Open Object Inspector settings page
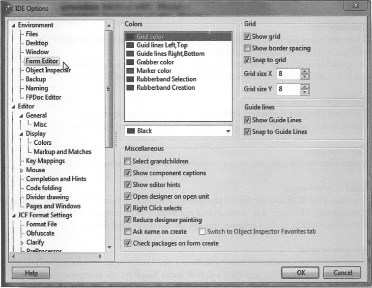Viewport: 372px width, 288px height. point(48,70)
